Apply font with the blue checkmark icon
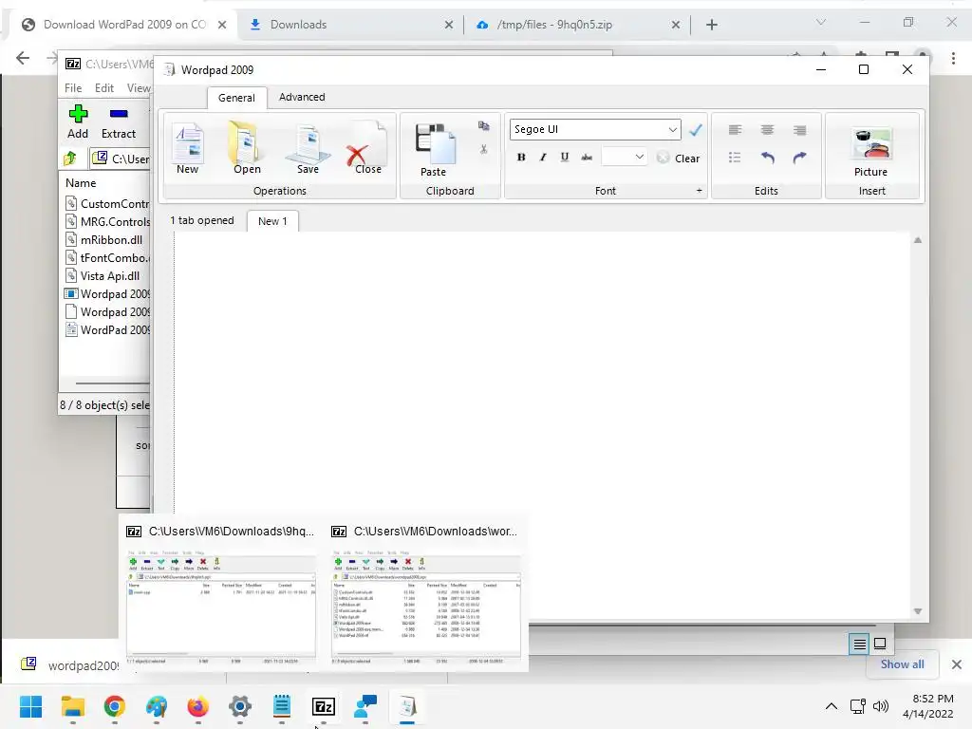 (x=696, y=129)
